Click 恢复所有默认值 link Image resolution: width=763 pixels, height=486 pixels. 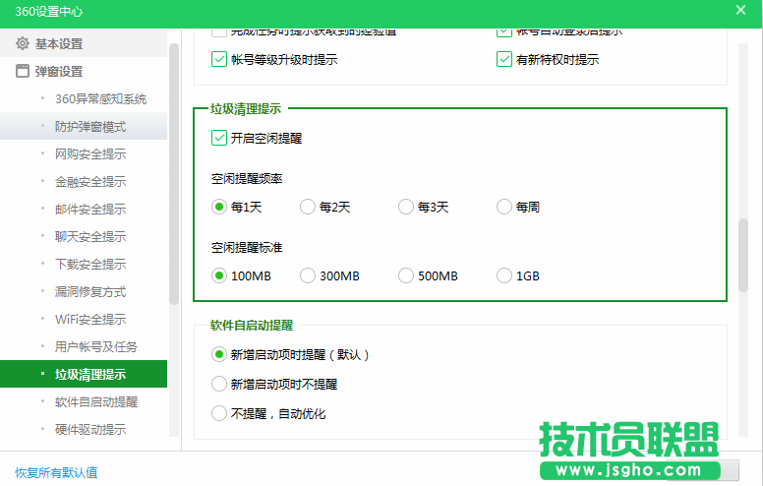pyautogui.click(x=56, y=472)
